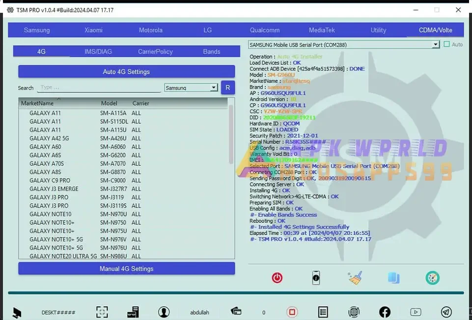Enable the Auto checkbox near serial port
The image size is (472, 320).
[447, 44]
